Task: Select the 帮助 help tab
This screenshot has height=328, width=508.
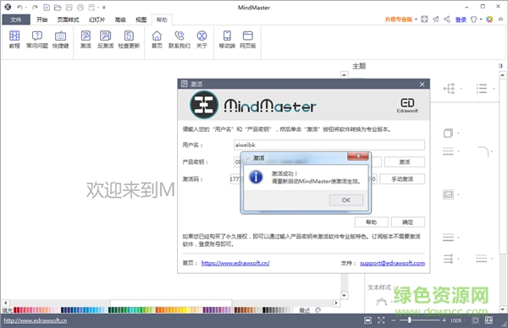Action: tap(162, 19)
